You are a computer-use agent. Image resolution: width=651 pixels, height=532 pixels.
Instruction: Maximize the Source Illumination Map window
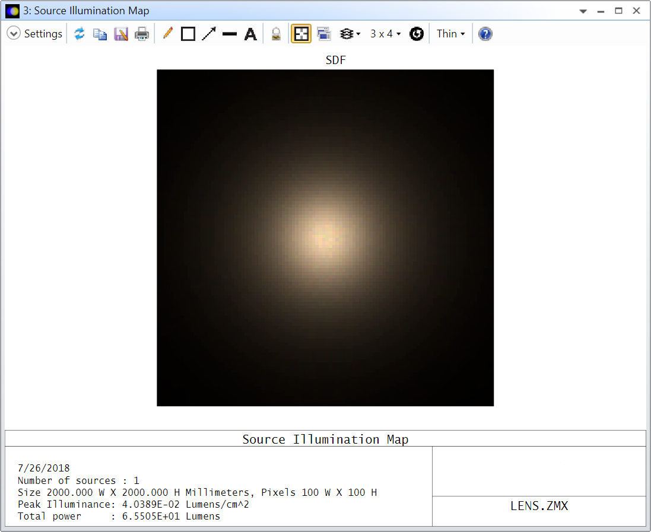(618, 11)
